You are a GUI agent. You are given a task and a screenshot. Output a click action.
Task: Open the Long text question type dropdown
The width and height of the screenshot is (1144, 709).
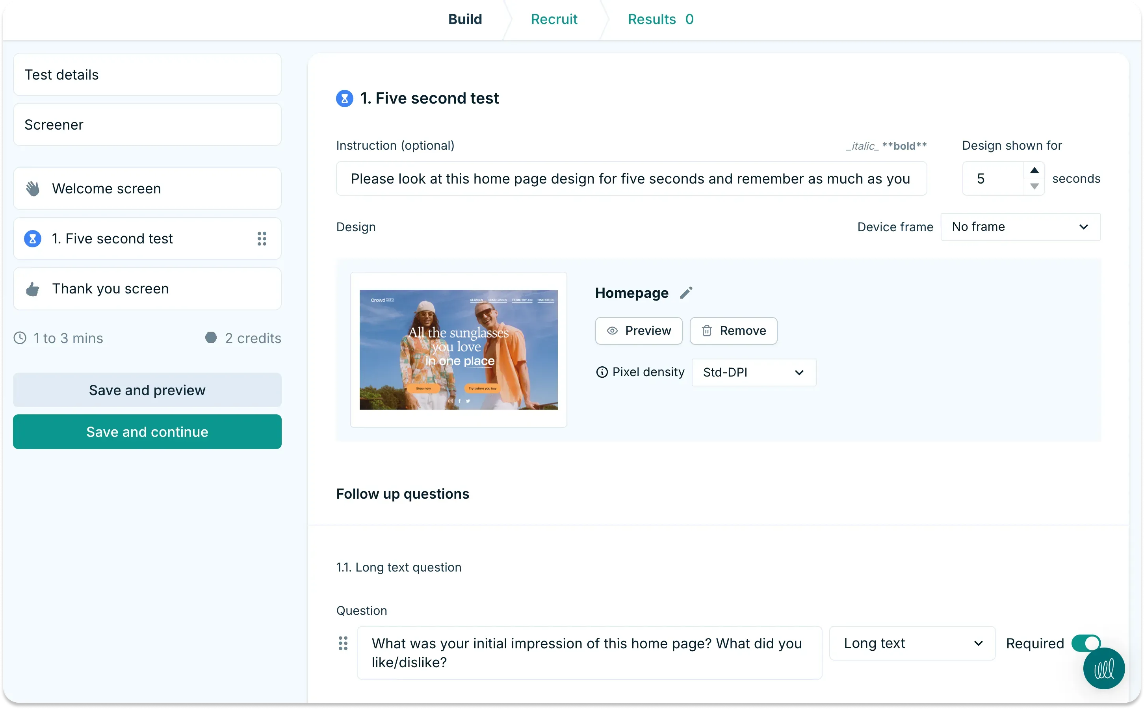coord(912,643)
